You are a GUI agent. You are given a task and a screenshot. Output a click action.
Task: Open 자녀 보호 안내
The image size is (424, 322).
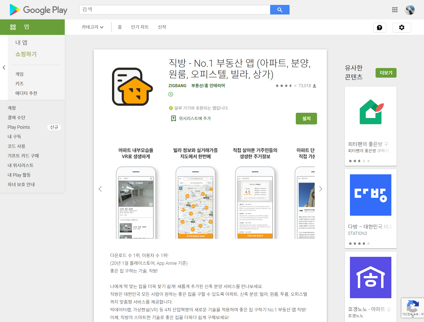point(21,184)
